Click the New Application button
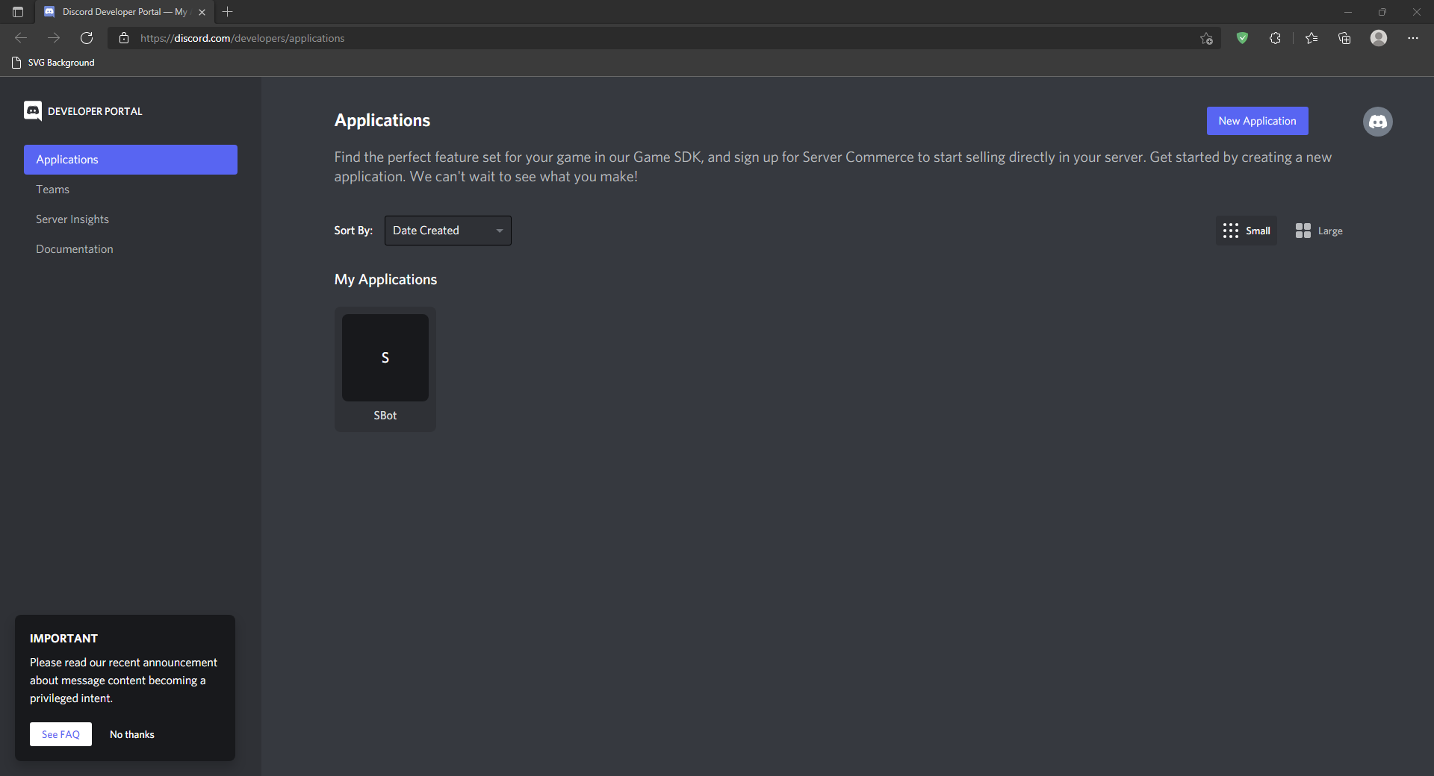1434x776 pixels. point(1257,121)
